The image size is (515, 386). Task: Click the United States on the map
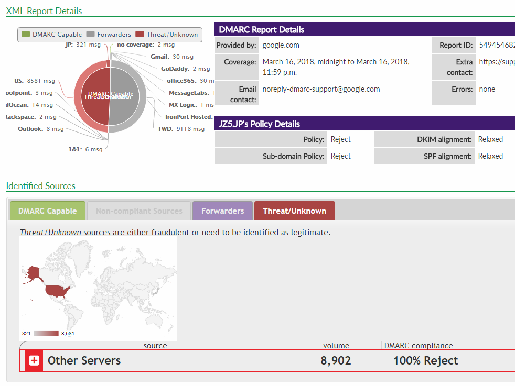pos(57,291)
